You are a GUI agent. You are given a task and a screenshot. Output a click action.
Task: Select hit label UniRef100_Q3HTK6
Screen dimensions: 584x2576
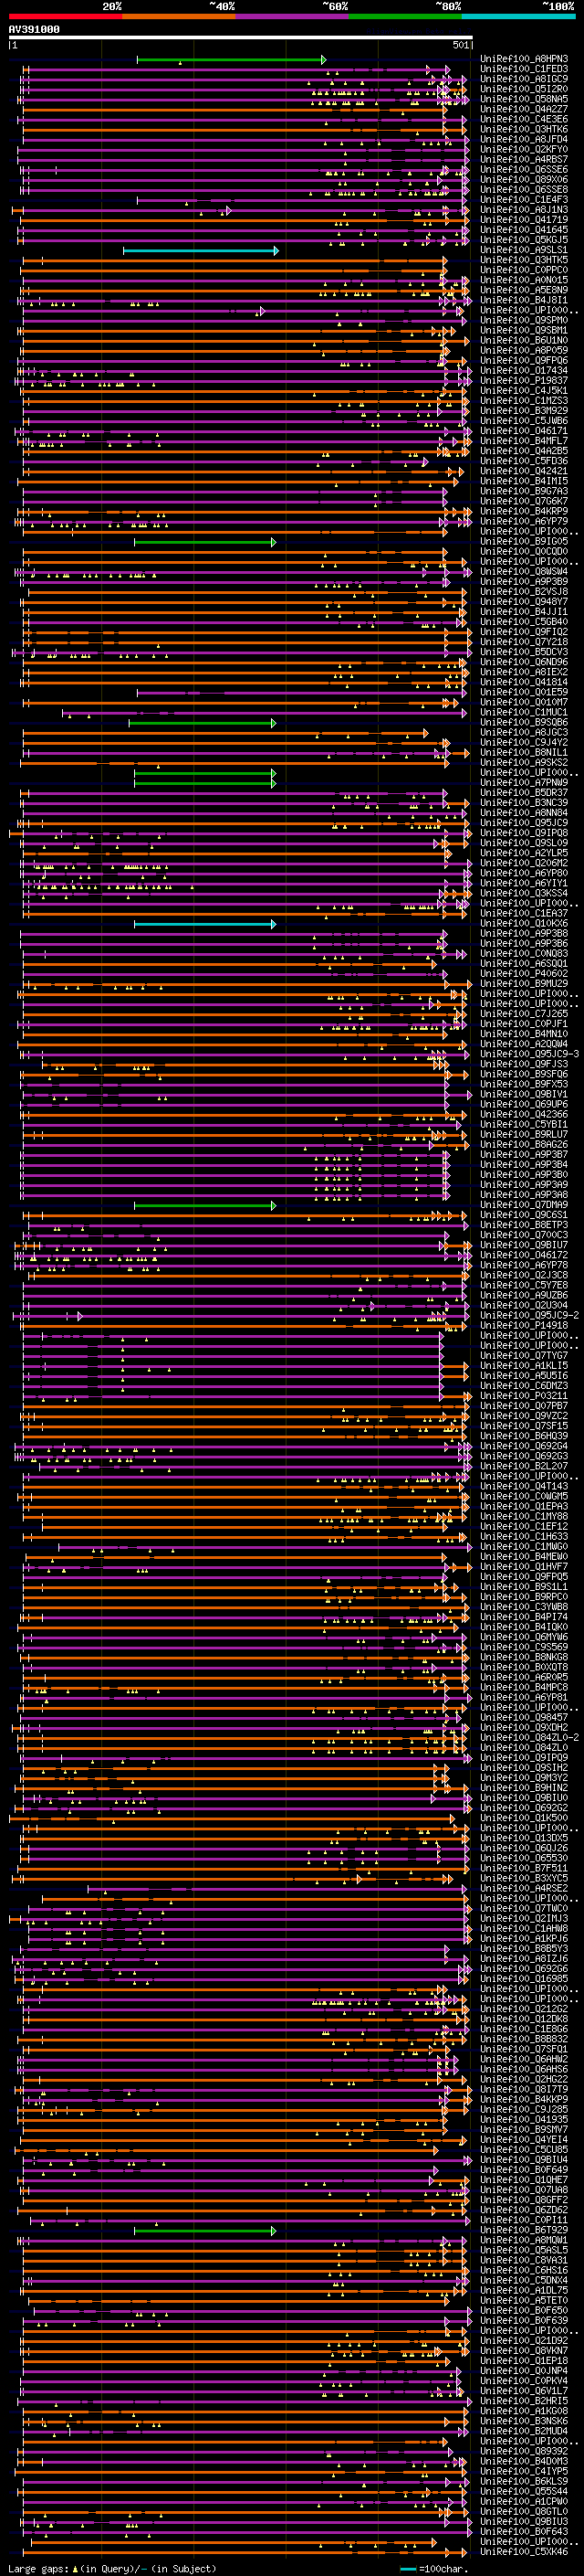[524, 129]
